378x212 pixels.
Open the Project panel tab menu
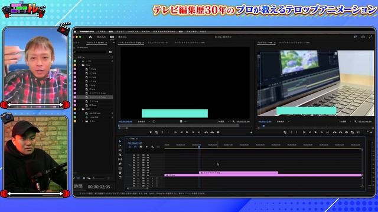coord(106,42)
